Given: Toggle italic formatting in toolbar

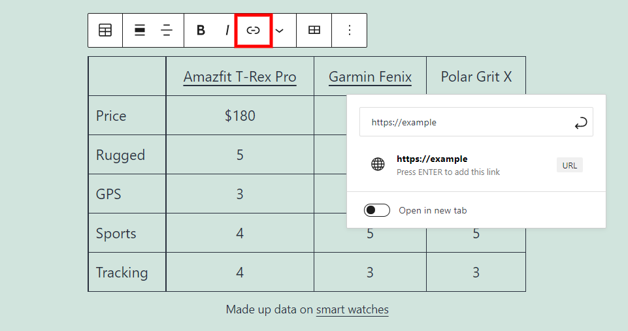Looking at the screenshot, I should pyautogui.click(x=227, y=30).
